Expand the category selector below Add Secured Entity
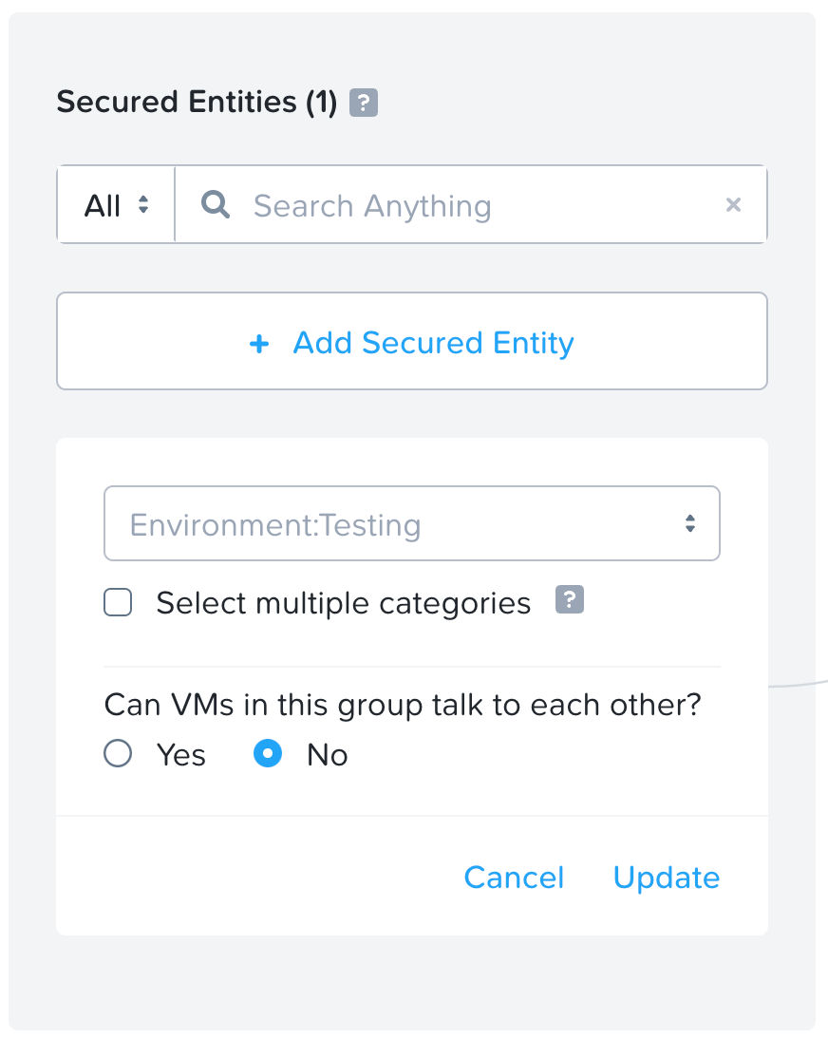828x1039 pixels. (x=412, y=523)
